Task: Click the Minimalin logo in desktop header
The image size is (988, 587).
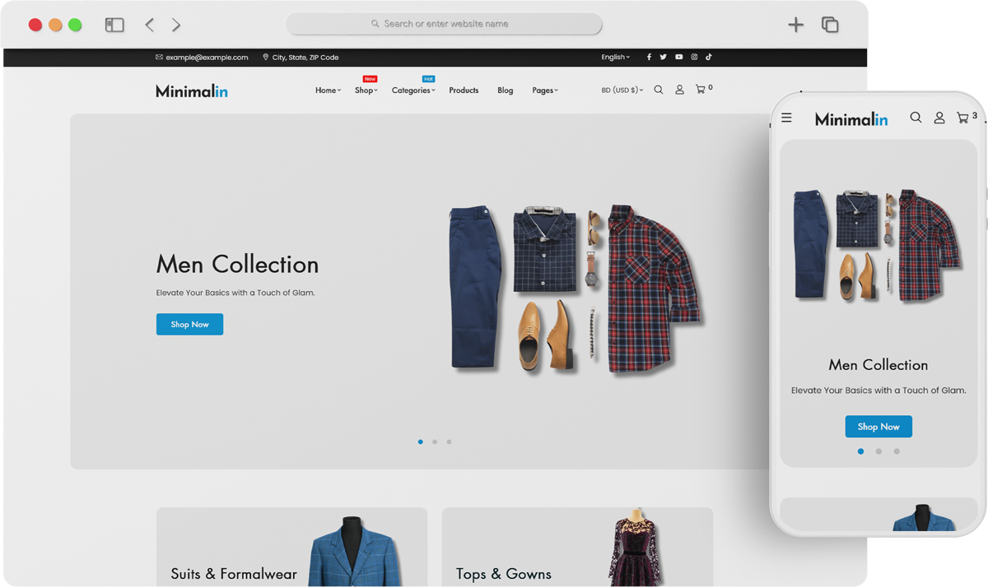Action: (x=192, y=90)
